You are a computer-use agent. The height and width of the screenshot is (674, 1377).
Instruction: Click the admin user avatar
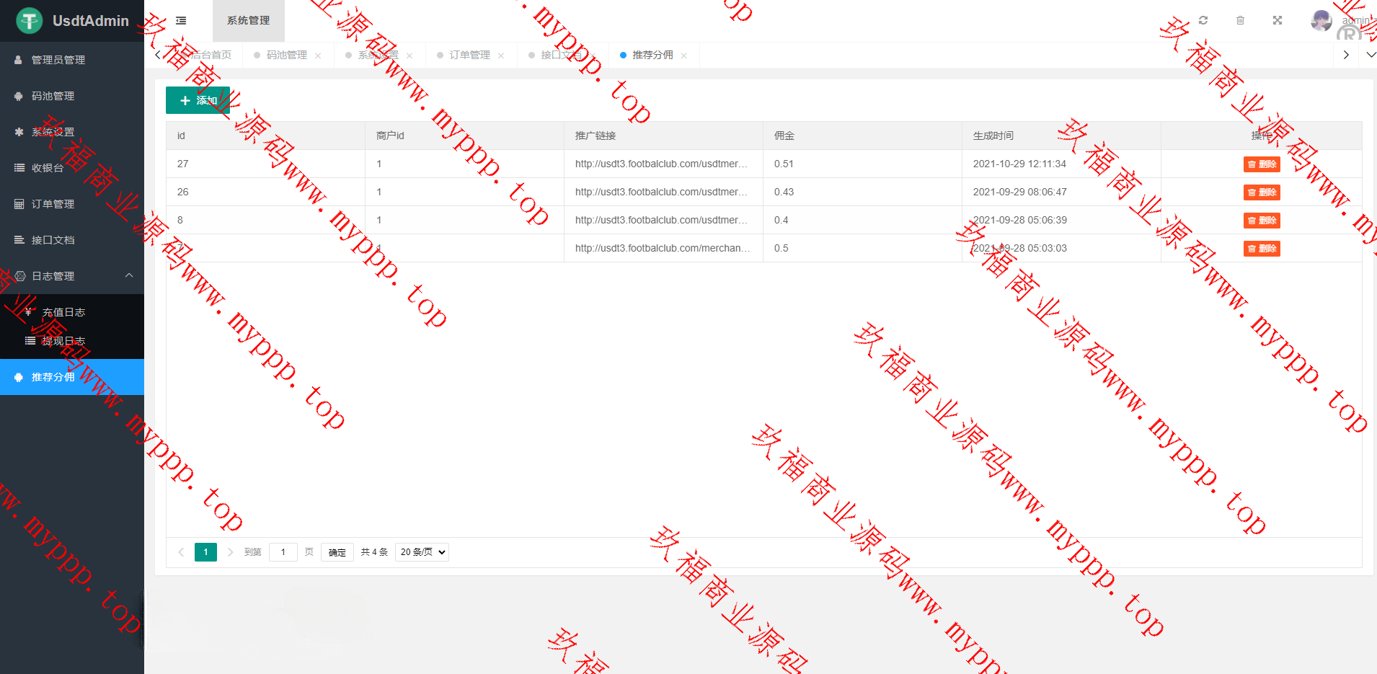tap(1321, 20)
